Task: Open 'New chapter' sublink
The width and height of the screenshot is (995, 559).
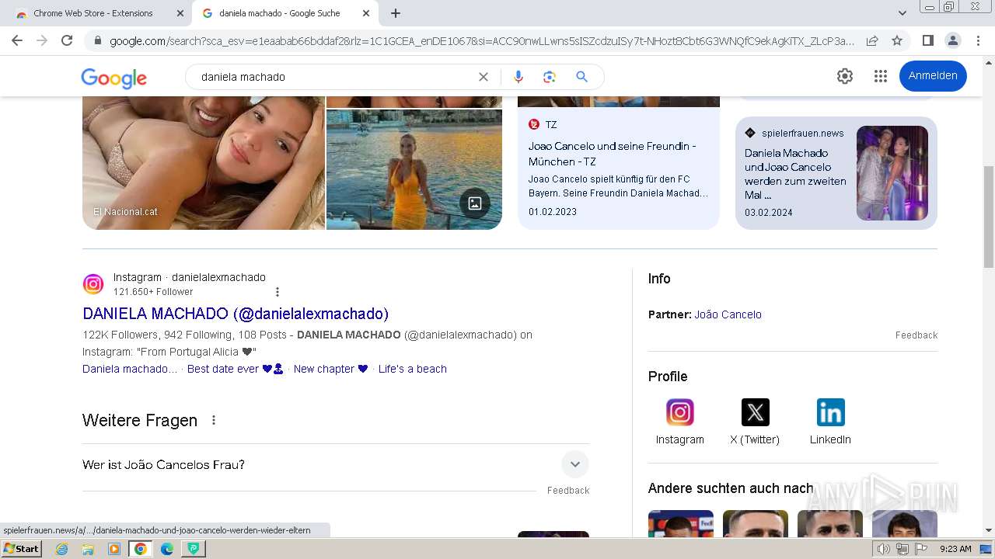Action: (x=330, y=369)
